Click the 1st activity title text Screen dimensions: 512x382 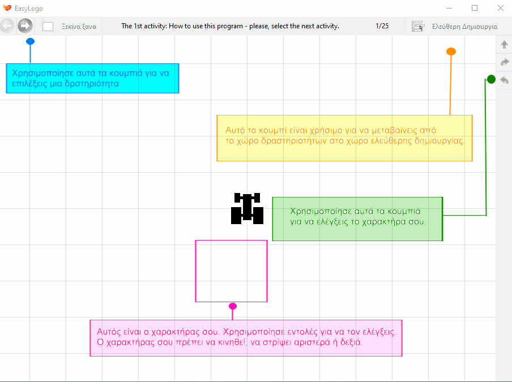[230, 26]
